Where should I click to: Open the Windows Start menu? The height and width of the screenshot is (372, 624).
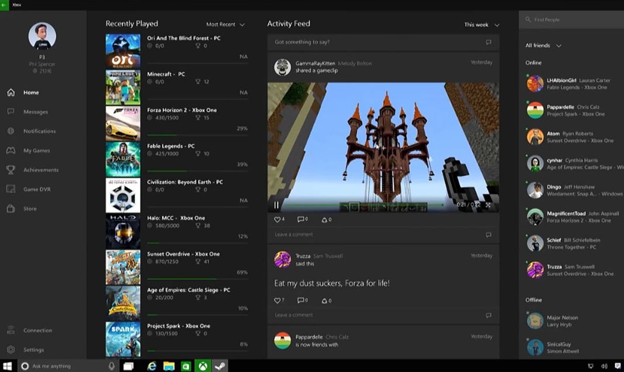tap(8, 366)
